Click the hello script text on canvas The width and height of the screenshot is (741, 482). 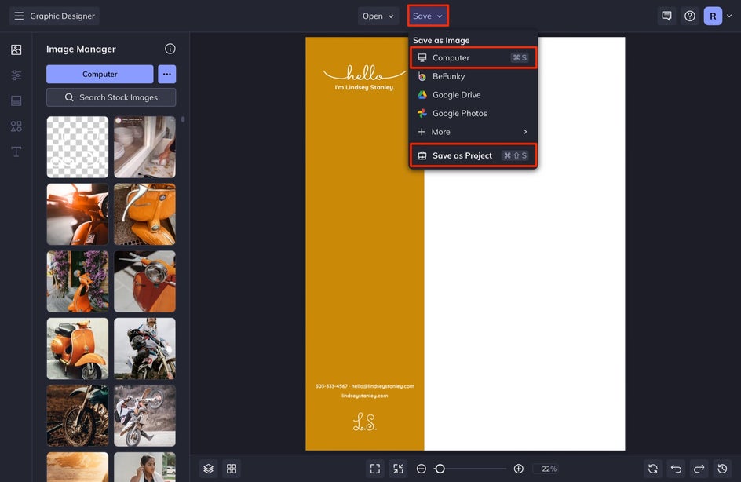coord(364,73)
